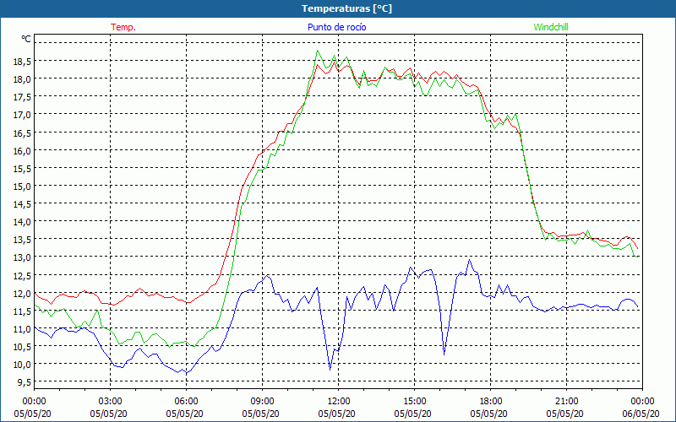Image resolution: width=676 pixels, height=422 pixels.
Task: Click the 12,0 y-axis value
Action: point(22,294)
